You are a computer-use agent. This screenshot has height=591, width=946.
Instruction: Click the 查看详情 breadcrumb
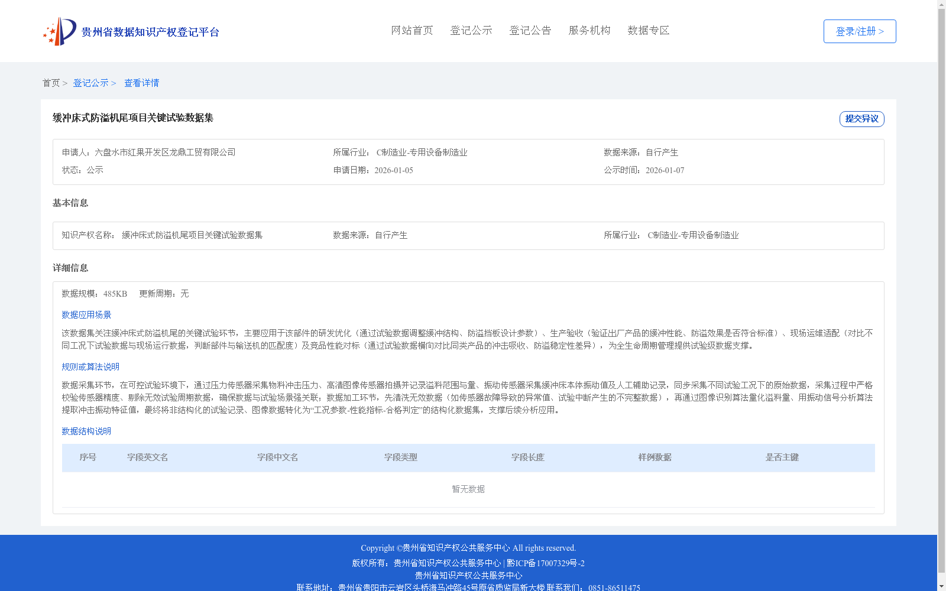coord(141,83)
